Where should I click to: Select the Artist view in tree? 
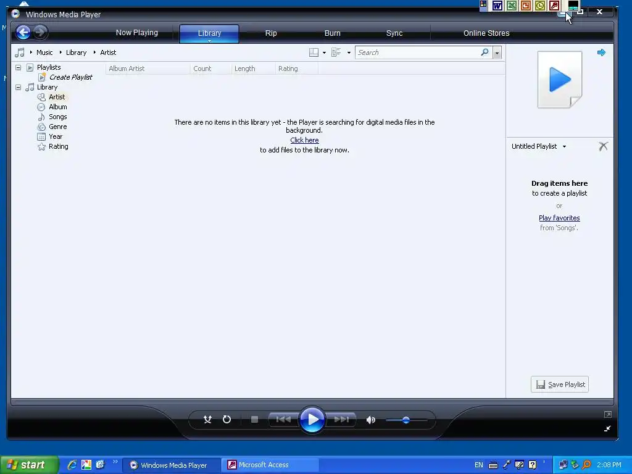(57, 97)
